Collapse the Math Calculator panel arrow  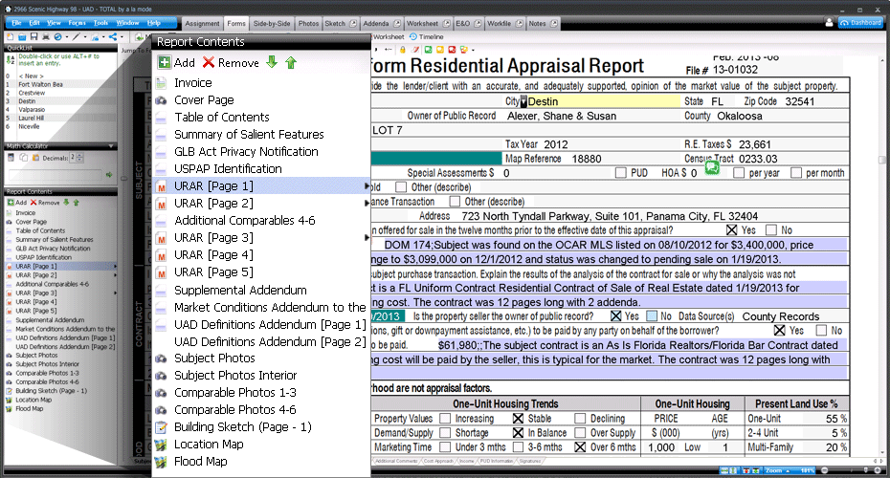111,145
